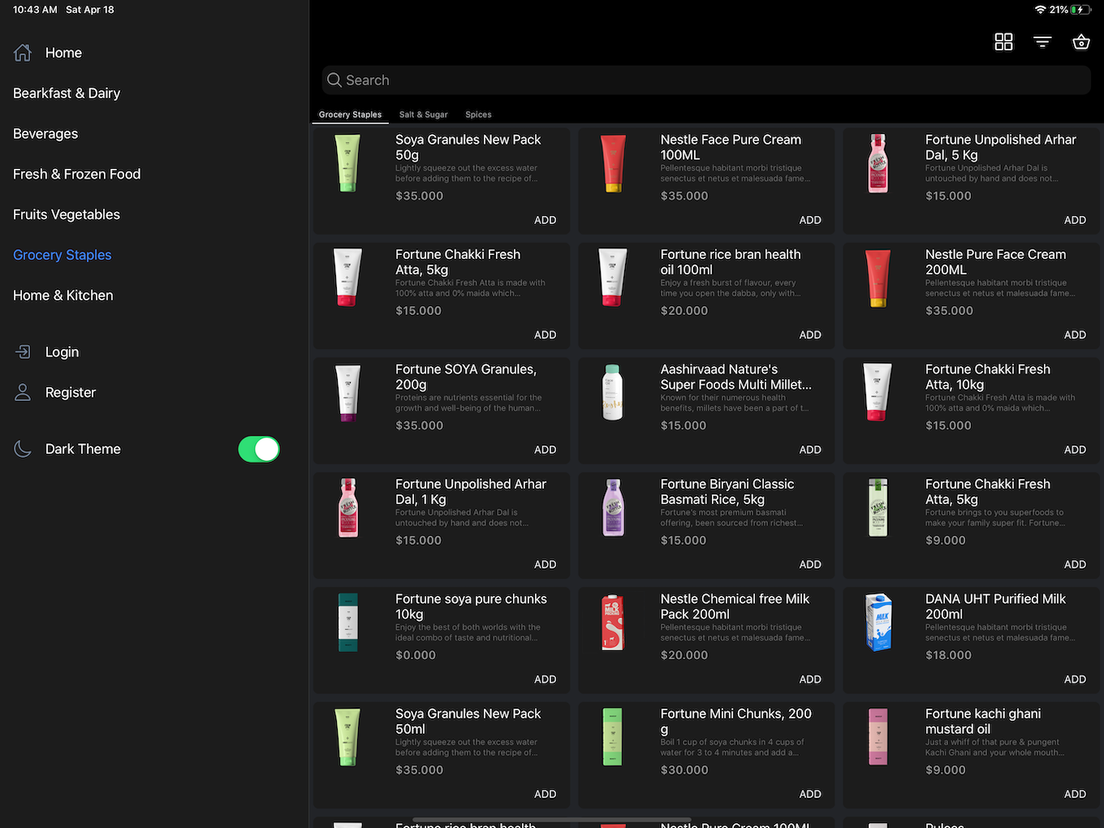
Task: Disable the Dark Theme switch
Action: coord(259,449)
